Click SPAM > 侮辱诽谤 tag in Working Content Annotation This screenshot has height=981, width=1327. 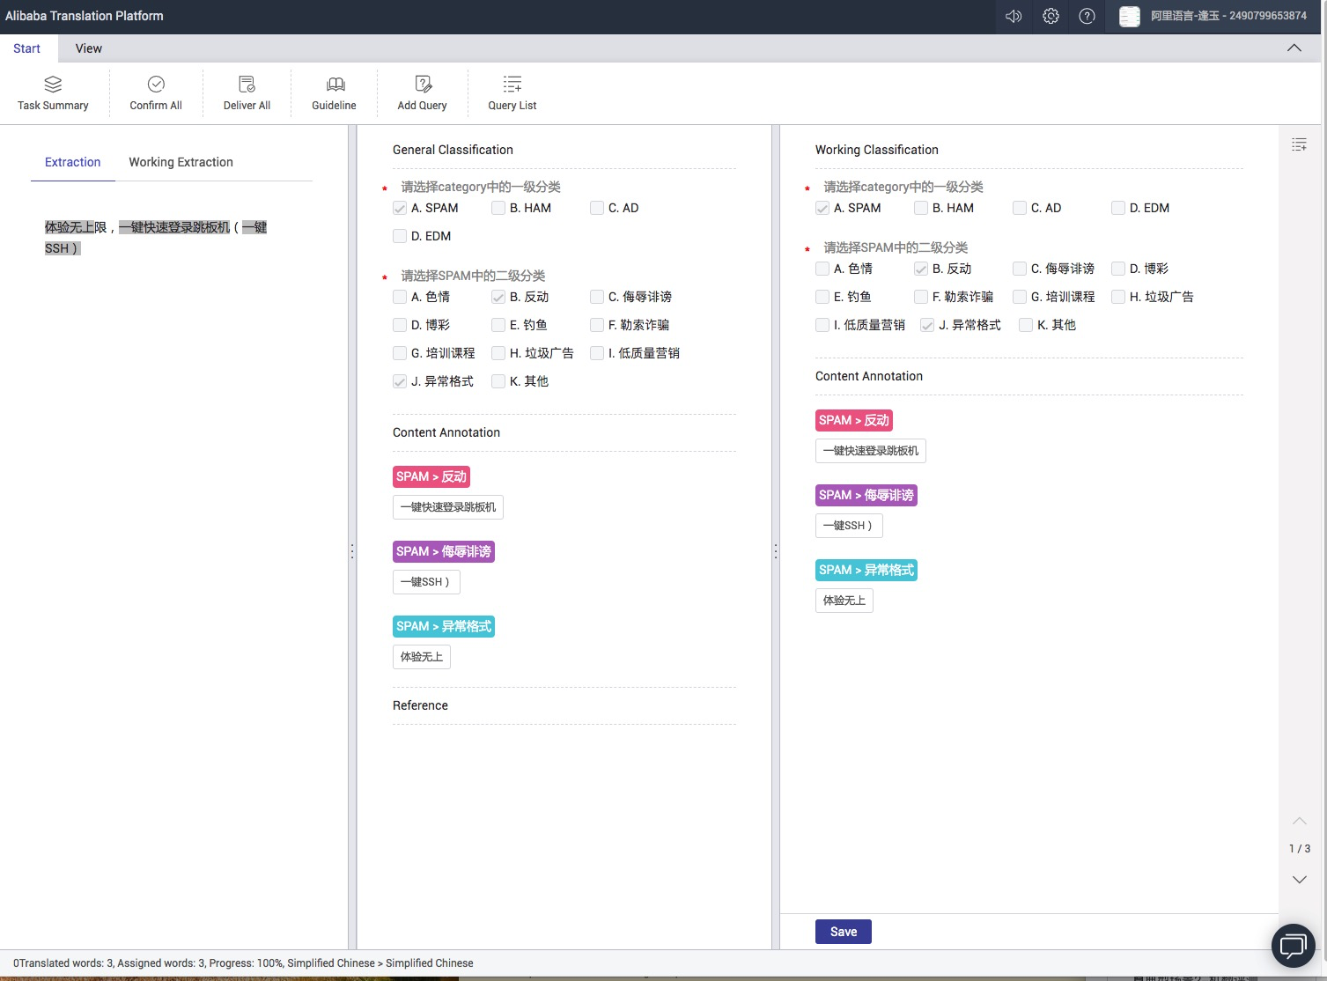[866, 495]
